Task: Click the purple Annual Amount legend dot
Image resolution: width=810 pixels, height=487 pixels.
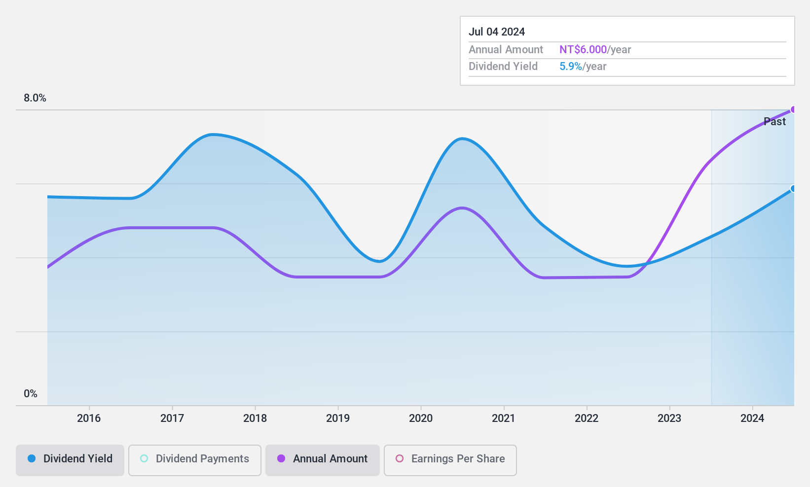Action: click(281, 458)
